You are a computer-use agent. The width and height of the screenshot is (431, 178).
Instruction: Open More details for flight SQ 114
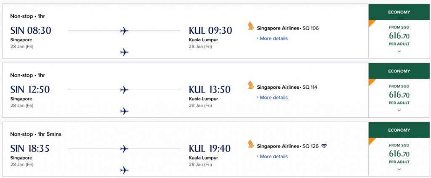[272, 98]
